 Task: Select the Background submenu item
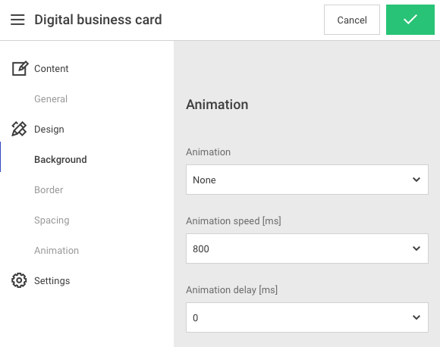[61, 160]
